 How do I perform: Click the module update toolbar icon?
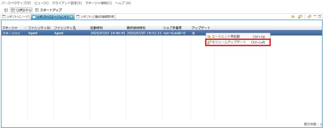[300, 17]
